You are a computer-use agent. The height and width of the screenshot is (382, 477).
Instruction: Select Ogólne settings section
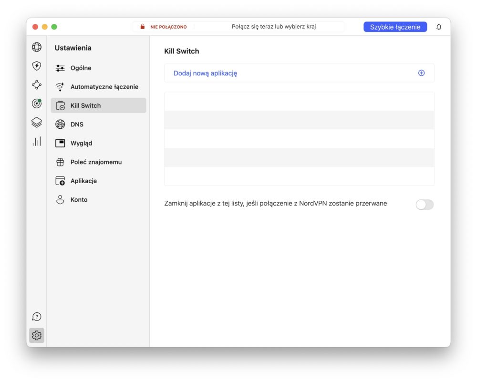click(99, 68)
